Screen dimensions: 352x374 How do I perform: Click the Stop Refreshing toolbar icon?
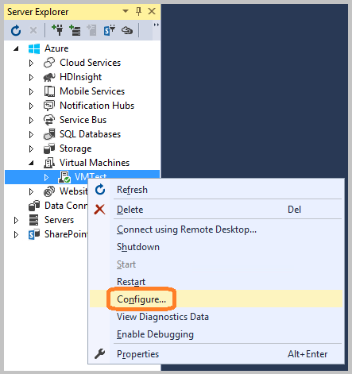click(33, 30)
